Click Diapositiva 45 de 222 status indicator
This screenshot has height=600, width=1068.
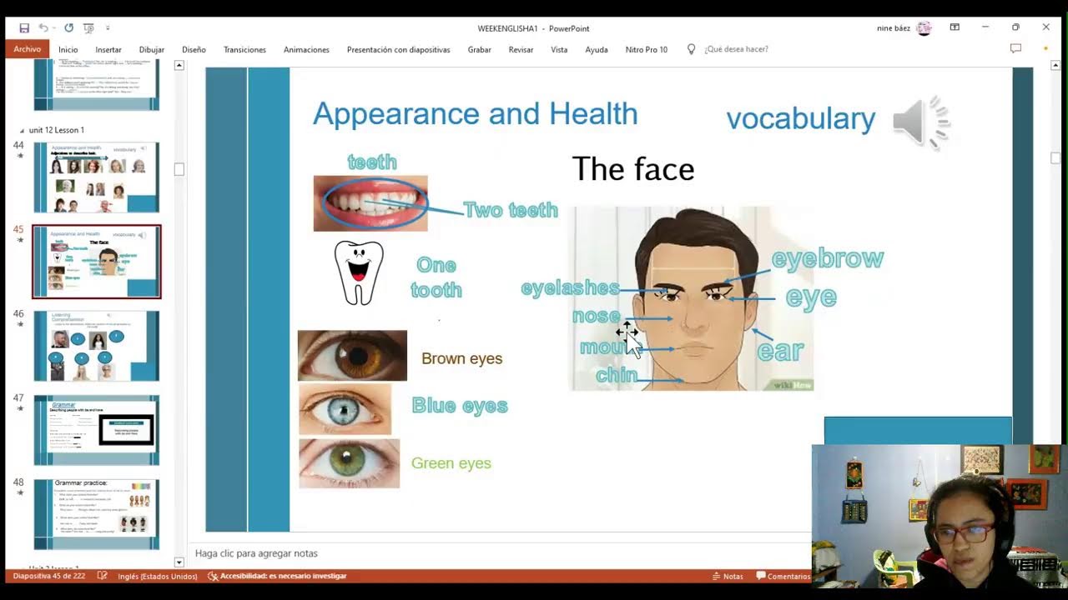(48, 577)
